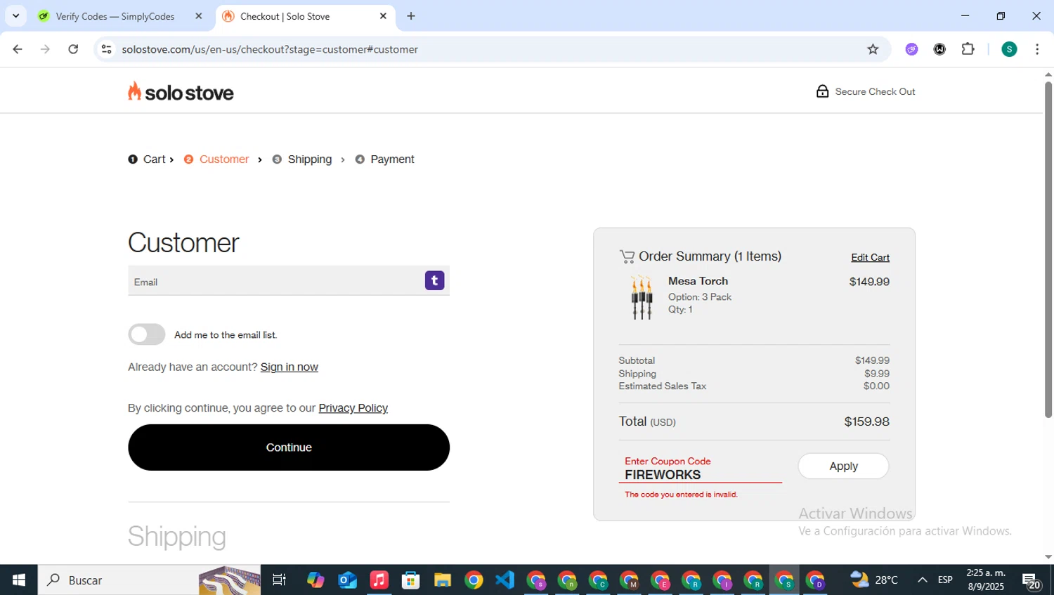Viewport: 1054px width, 595px height.
Task: Apply the coupon code
Action: click(843, 466)
